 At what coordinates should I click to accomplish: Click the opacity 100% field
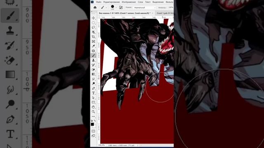pos(171,7)
